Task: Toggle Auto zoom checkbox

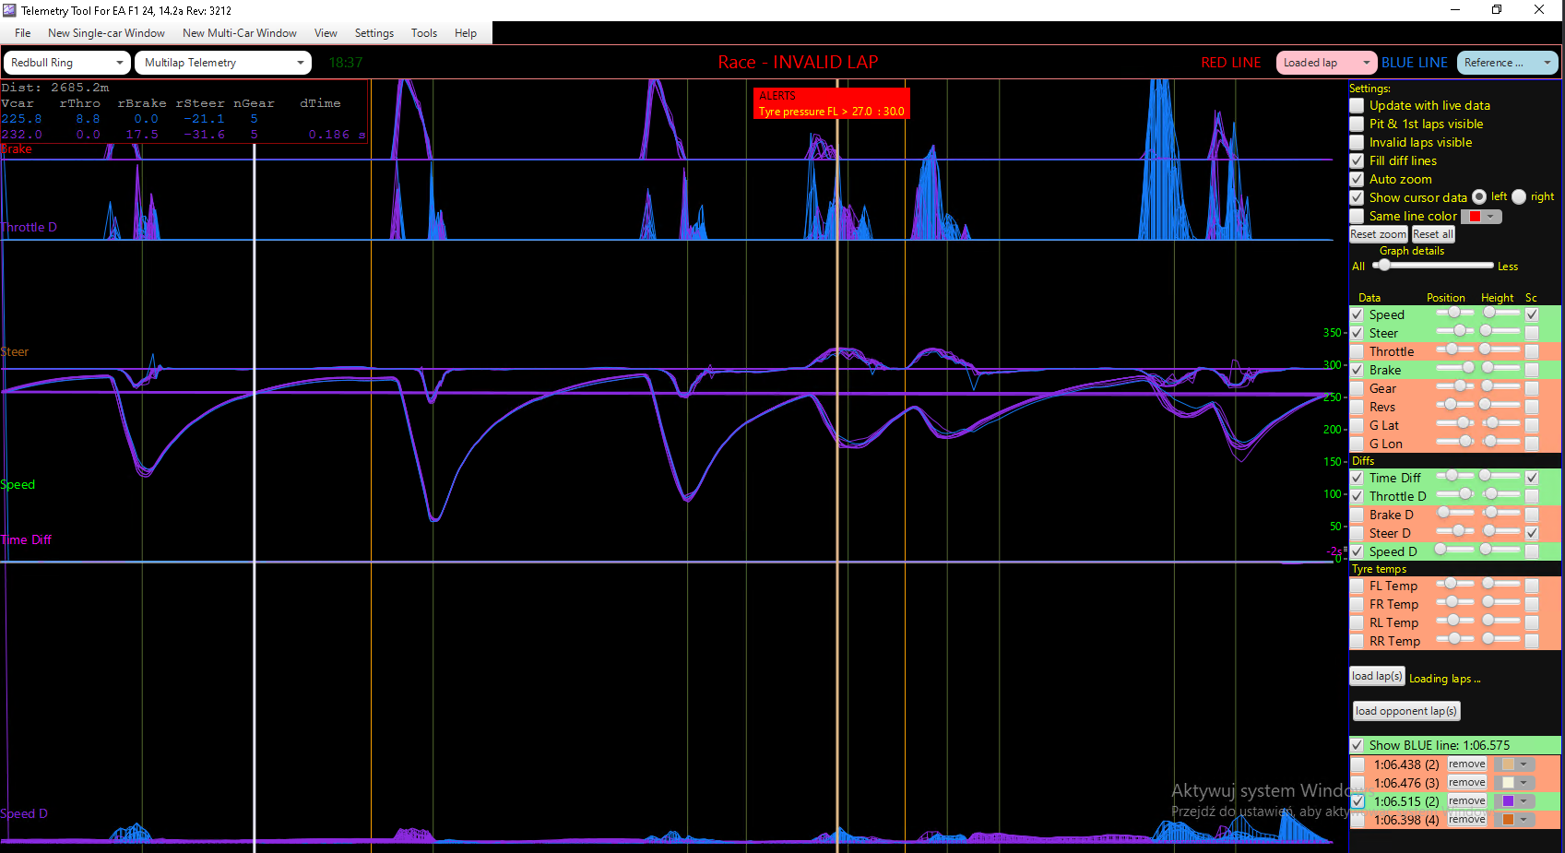Action: tap(1357, 180)
